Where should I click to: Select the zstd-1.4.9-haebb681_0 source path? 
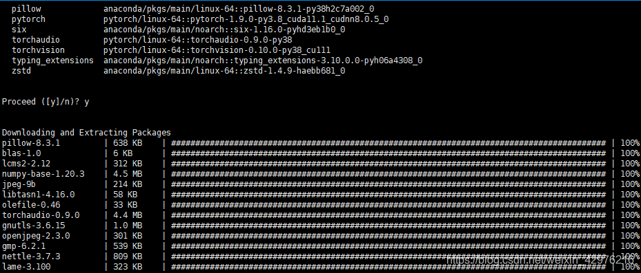(224, 71)
